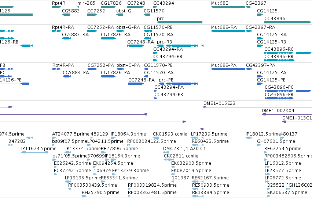Image resolution: width=312 pixels, height=198 pixels.
Task: Click the RP003319824.5prime EST label
Action: coord(152,185)
